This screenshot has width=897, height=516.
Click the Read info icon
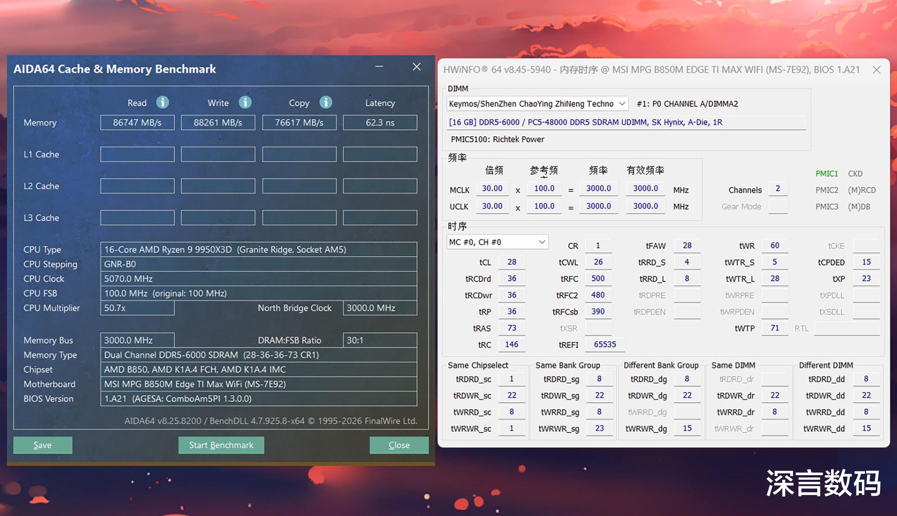coord(162,103)
